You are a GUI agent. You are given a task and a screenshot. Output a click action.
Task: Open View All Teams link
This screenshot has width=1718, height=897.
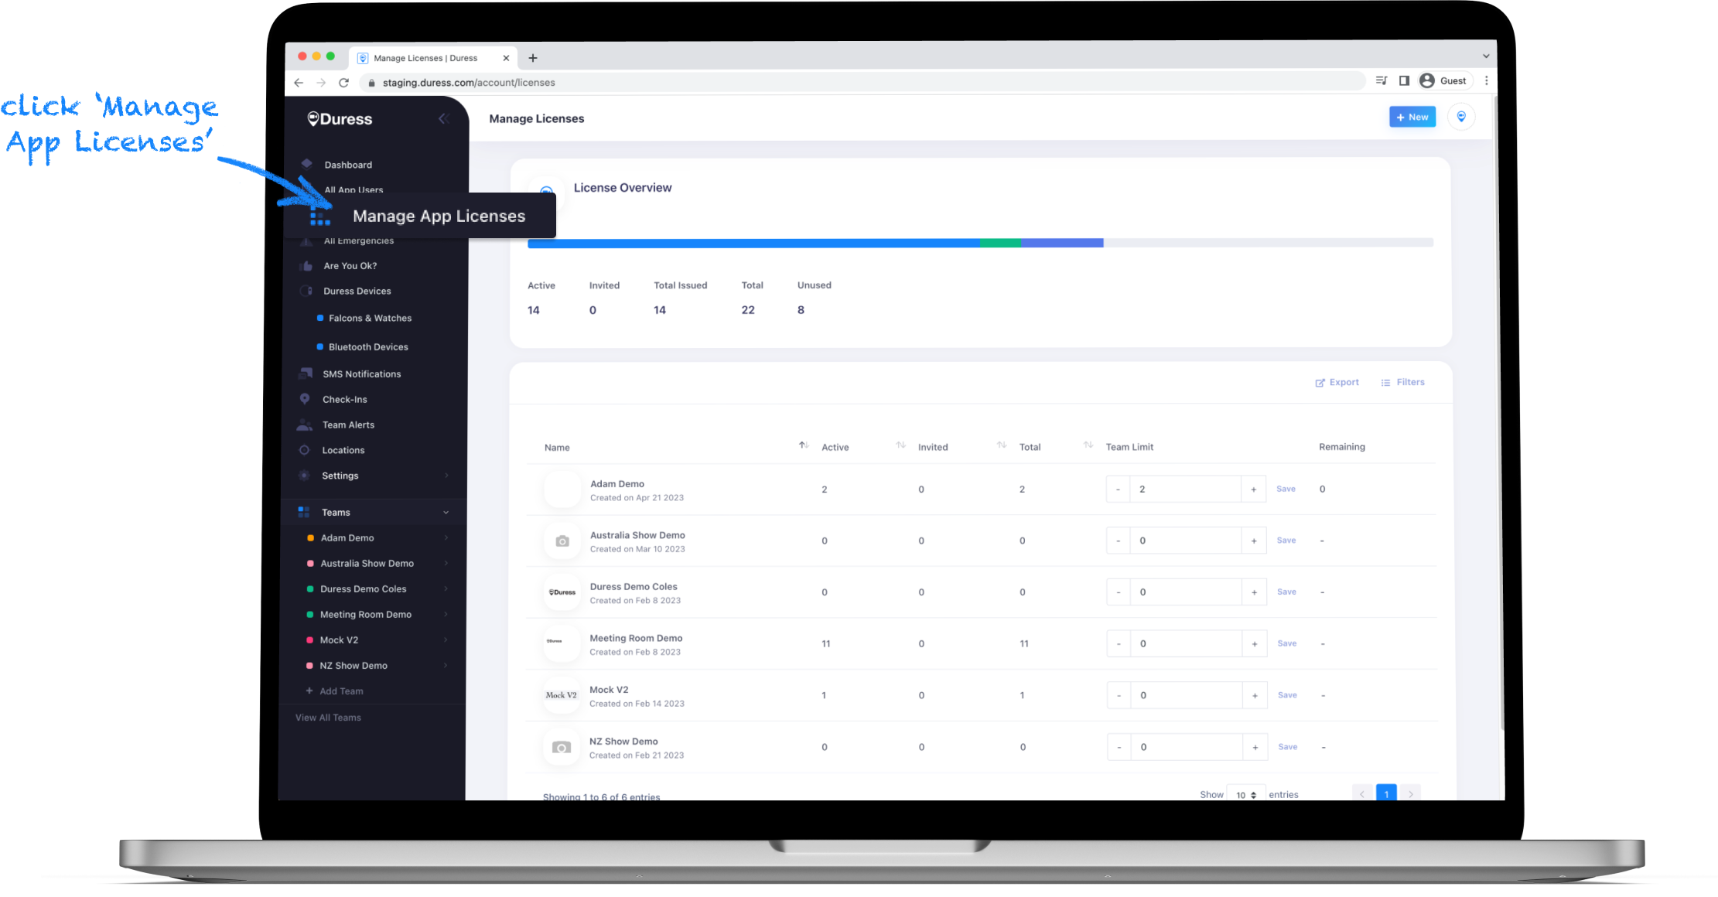click(x=328, y=718)
